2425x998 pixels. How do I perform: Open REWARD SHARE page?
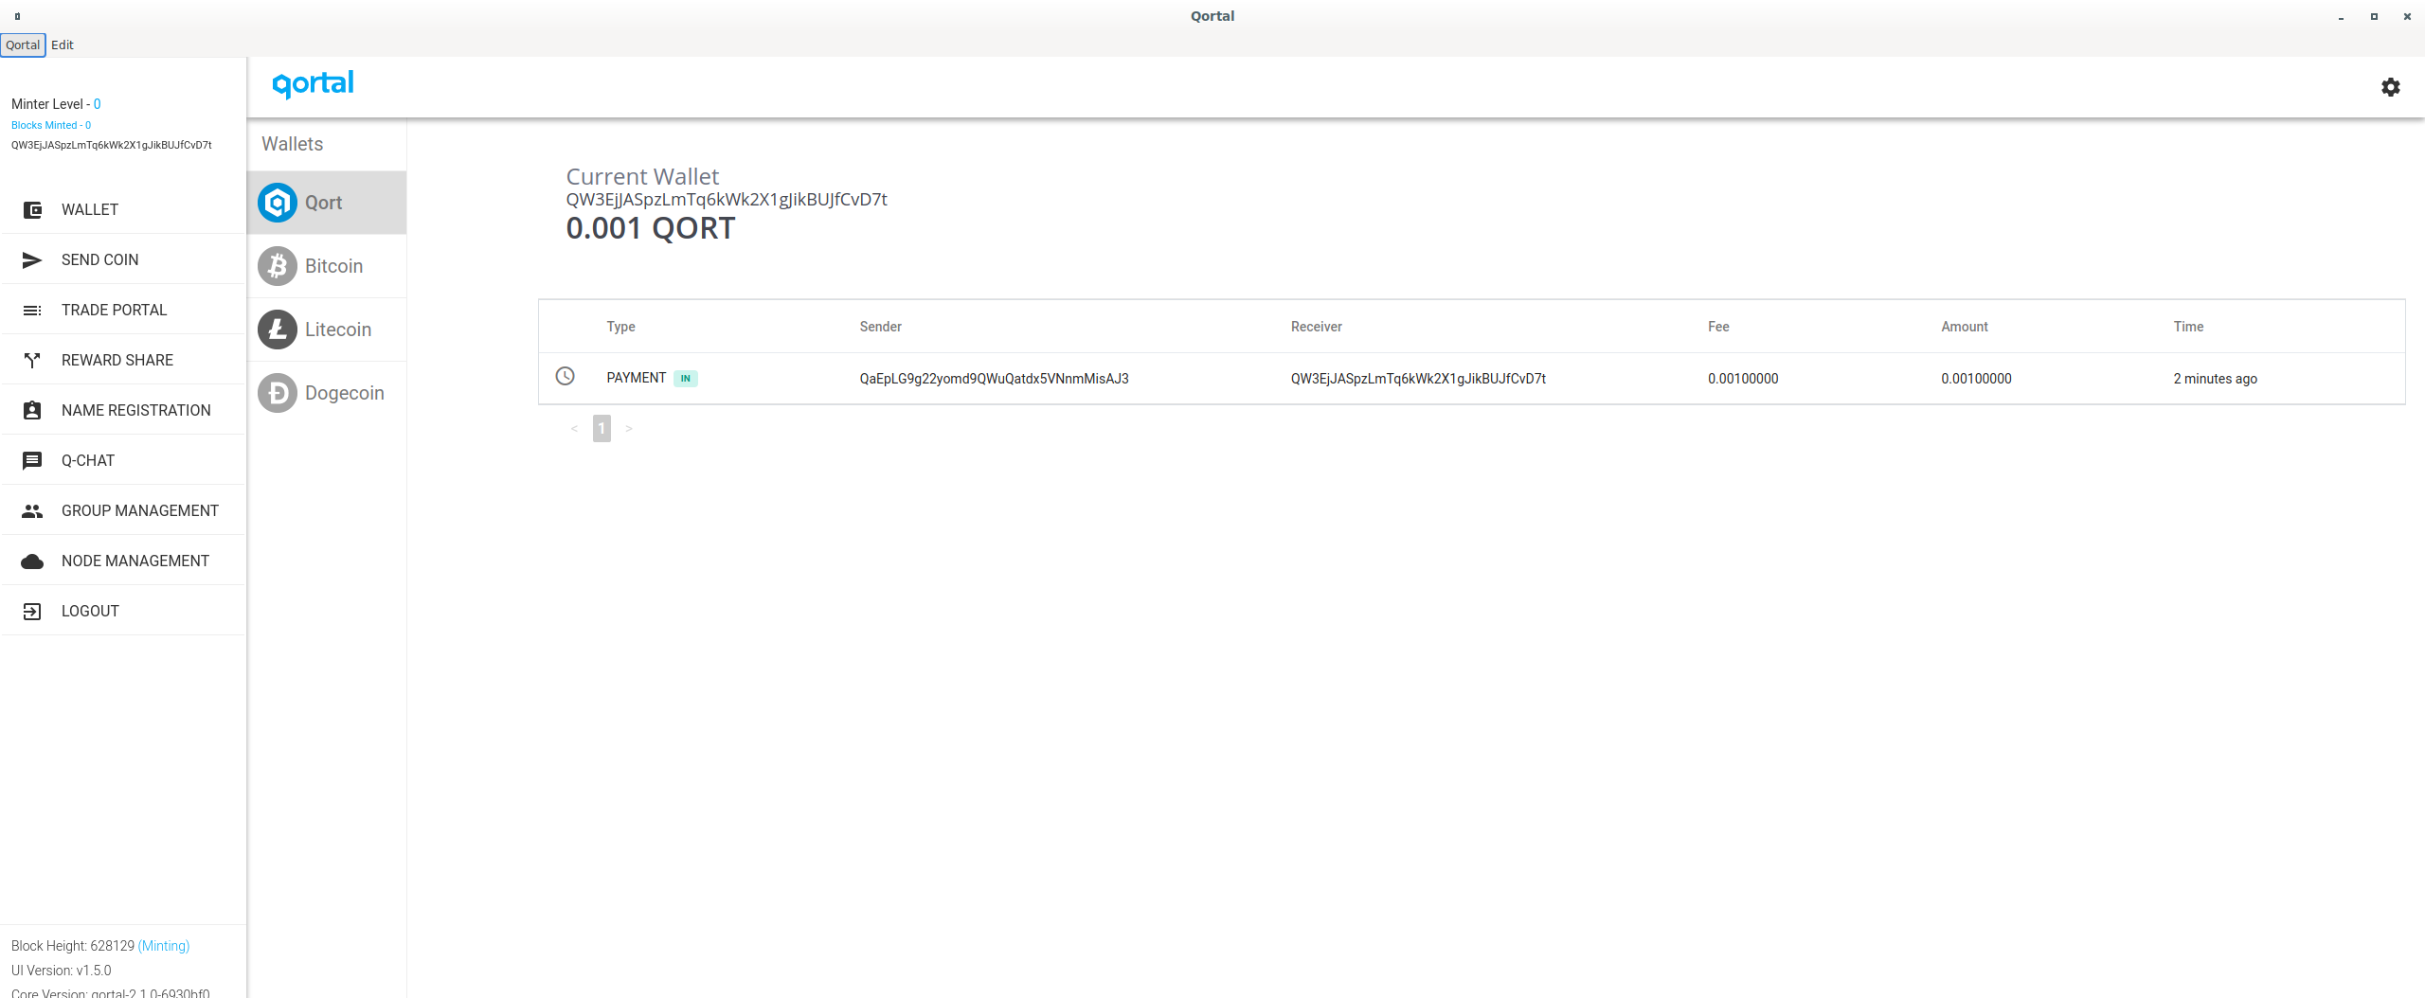123,361
